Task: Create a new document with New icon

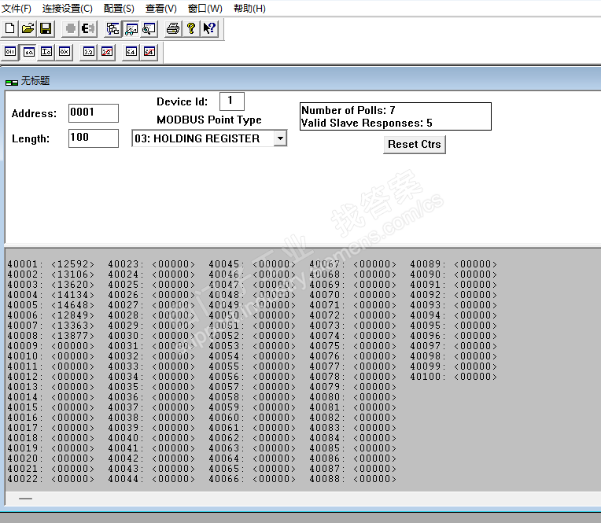Action: point(10,29)
